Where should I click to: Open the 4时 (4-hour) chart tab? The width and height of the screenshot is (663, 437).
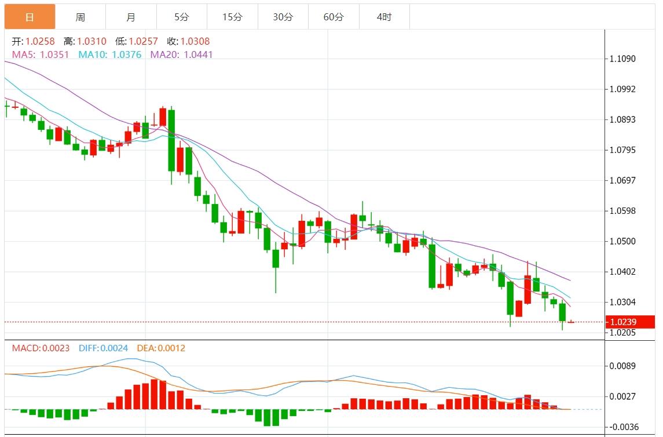384,17
